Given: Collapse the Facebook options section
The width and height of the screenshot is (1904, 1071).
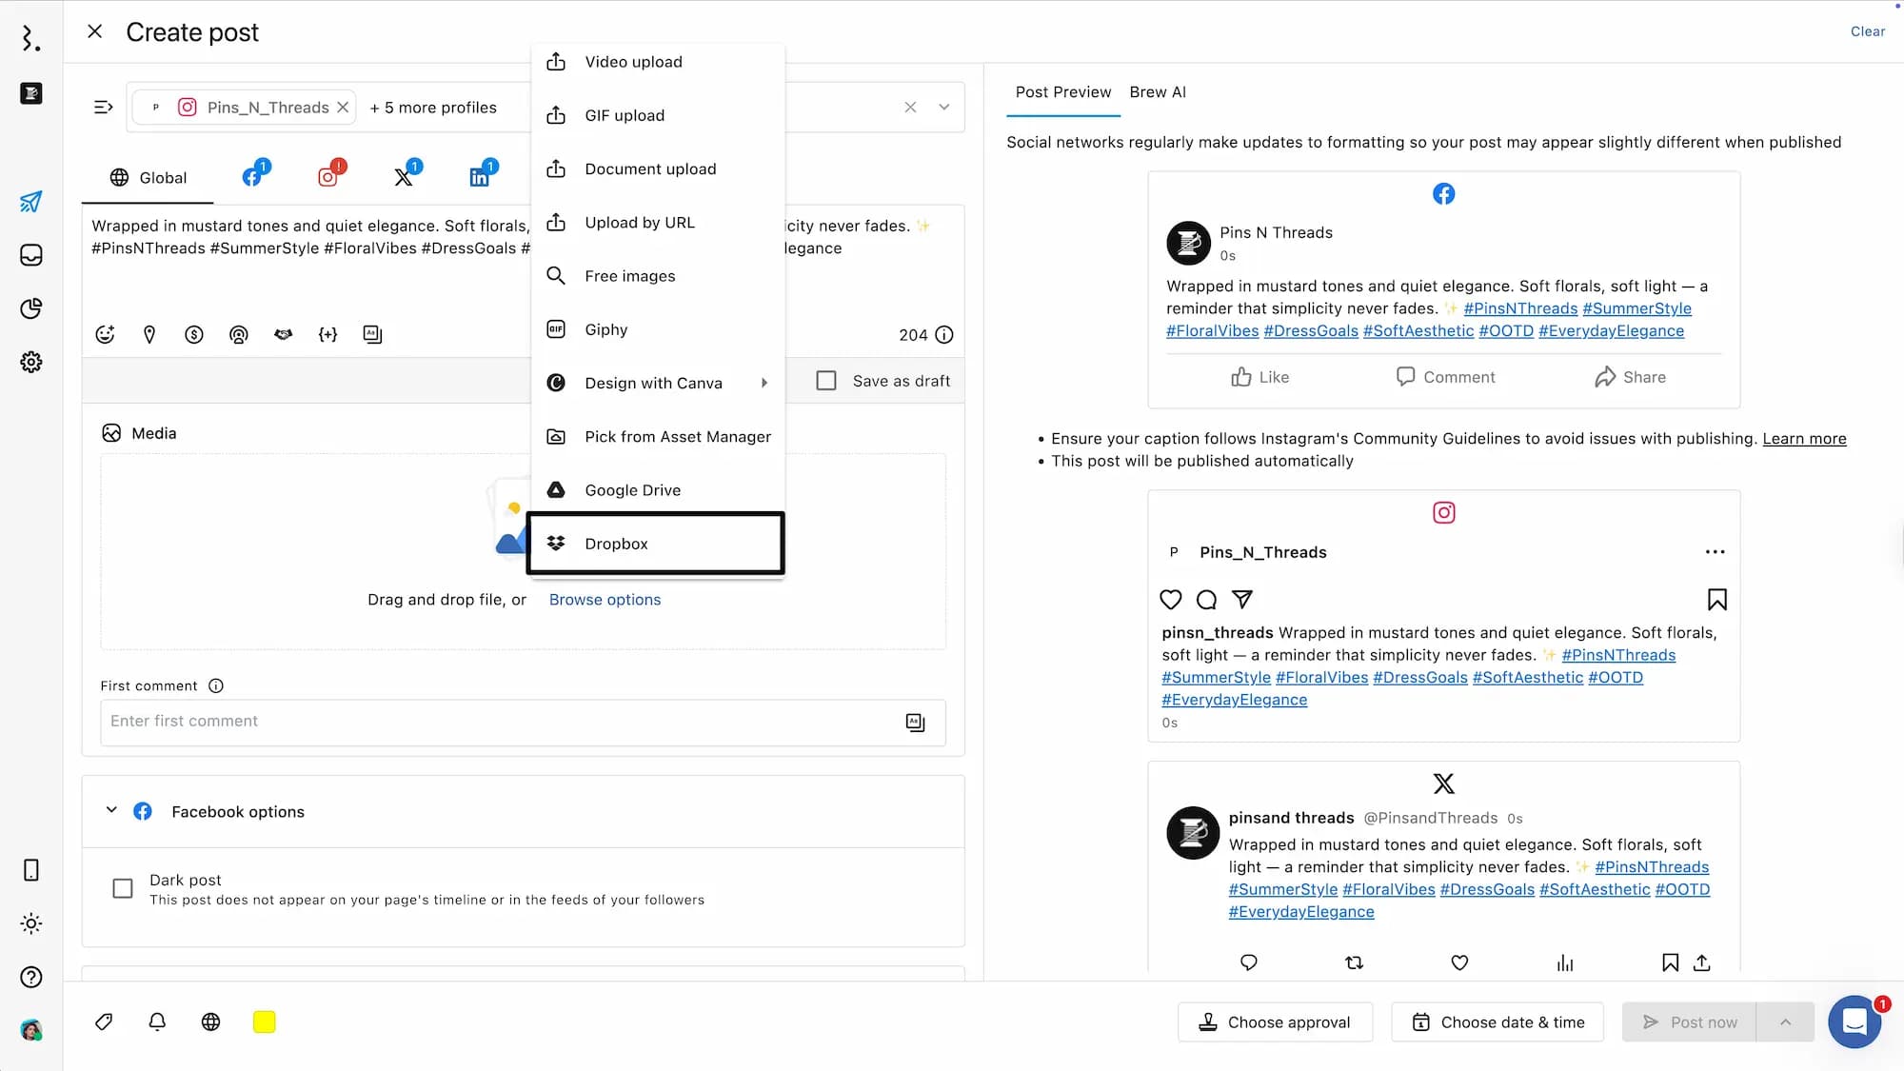Looking at the screenshot, I should coord(111,810).
